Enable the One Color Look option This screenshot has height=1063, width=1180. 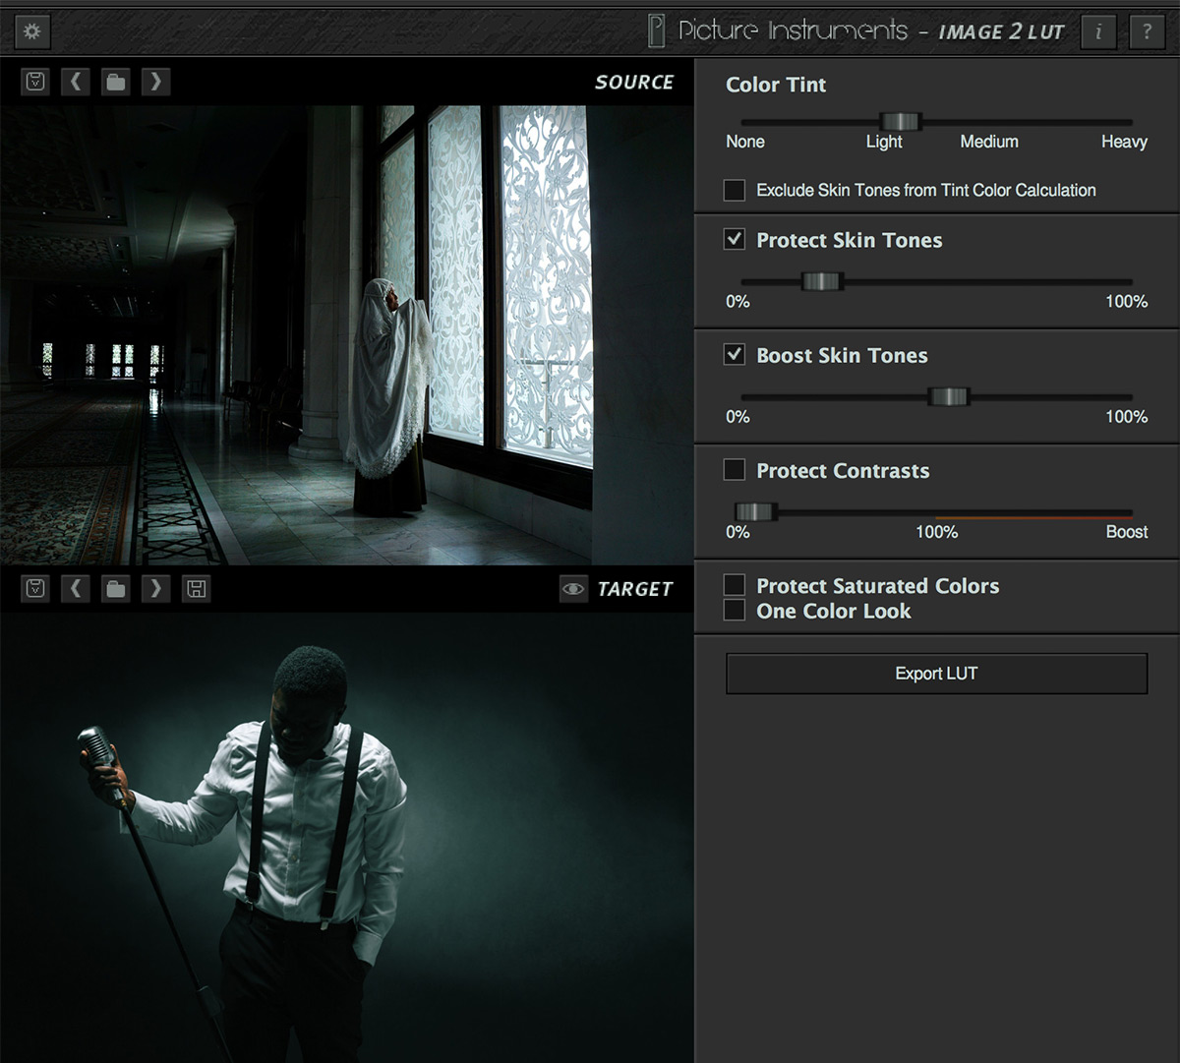(x=734, y=610)
